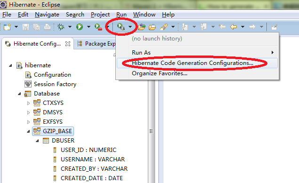Open the Back history dropdown arrow
This screenshot has height=183, width=299.
pyautogui.click(x=242, y=27)
